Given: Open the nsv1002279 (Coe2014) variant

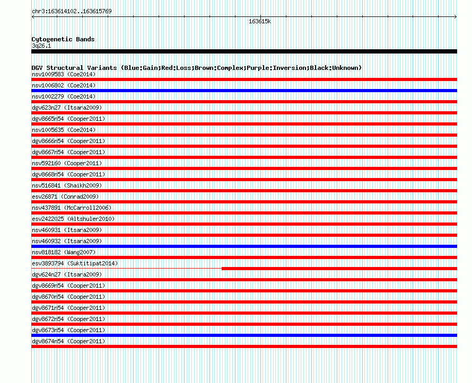Looking at the screenshot, I should coord(64,96).
